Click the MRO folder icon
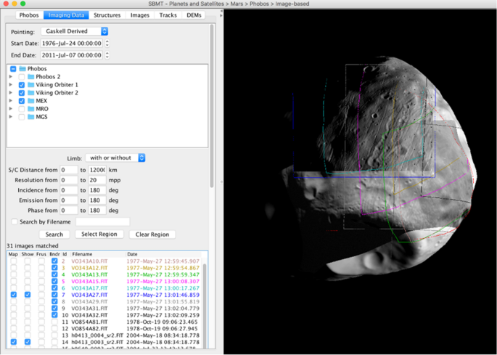The width and height of the screenshot is (497, 355). point(32,109)
